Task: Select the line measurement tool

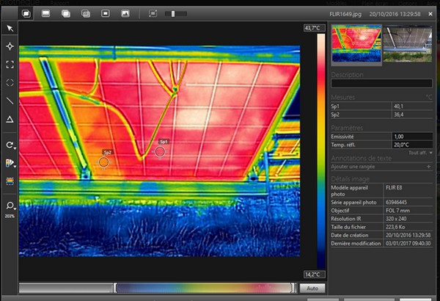Action: (10, 101)
